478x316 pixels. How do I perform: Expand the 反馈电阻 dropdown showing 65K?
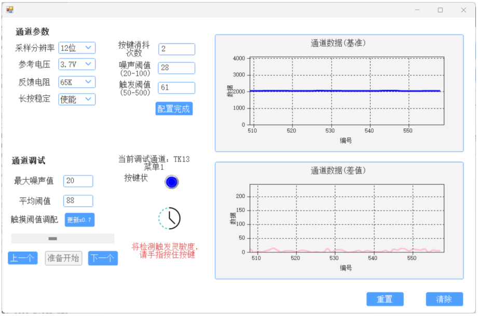77,82
